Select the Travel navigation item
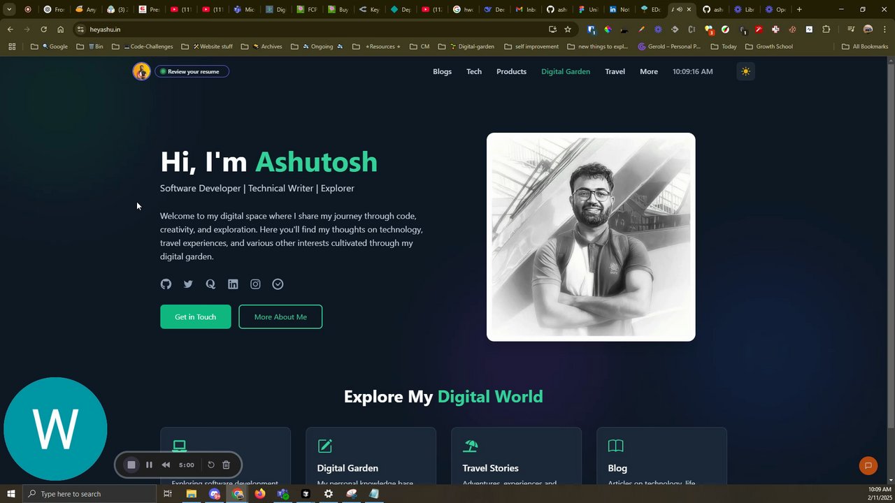 tap(615, 71)
